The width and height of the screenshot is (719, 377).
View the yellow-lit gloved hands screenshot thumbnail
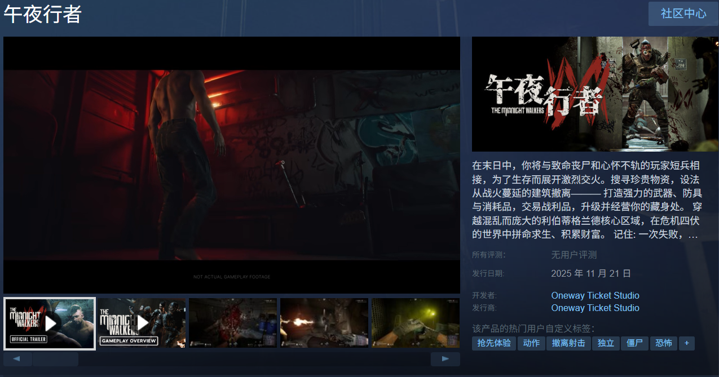416,323
